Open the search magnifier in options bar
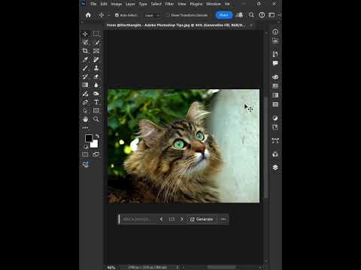 [x=251, y=15]
